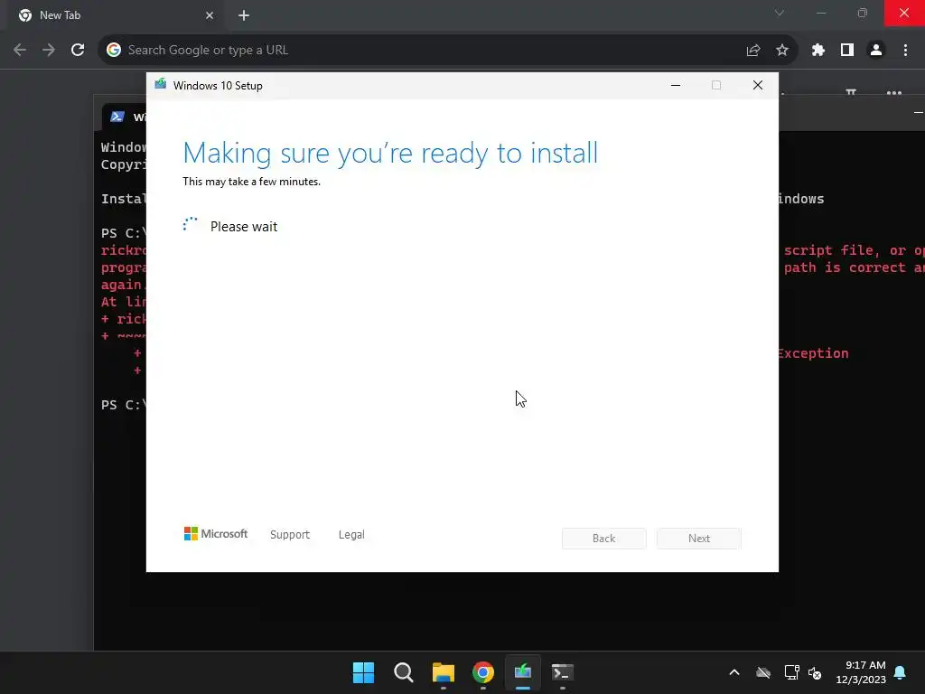The height and width of the screenshot is (694, 925).
Task: Open the clock showing 9:17 AM
Action: [861, 672]
